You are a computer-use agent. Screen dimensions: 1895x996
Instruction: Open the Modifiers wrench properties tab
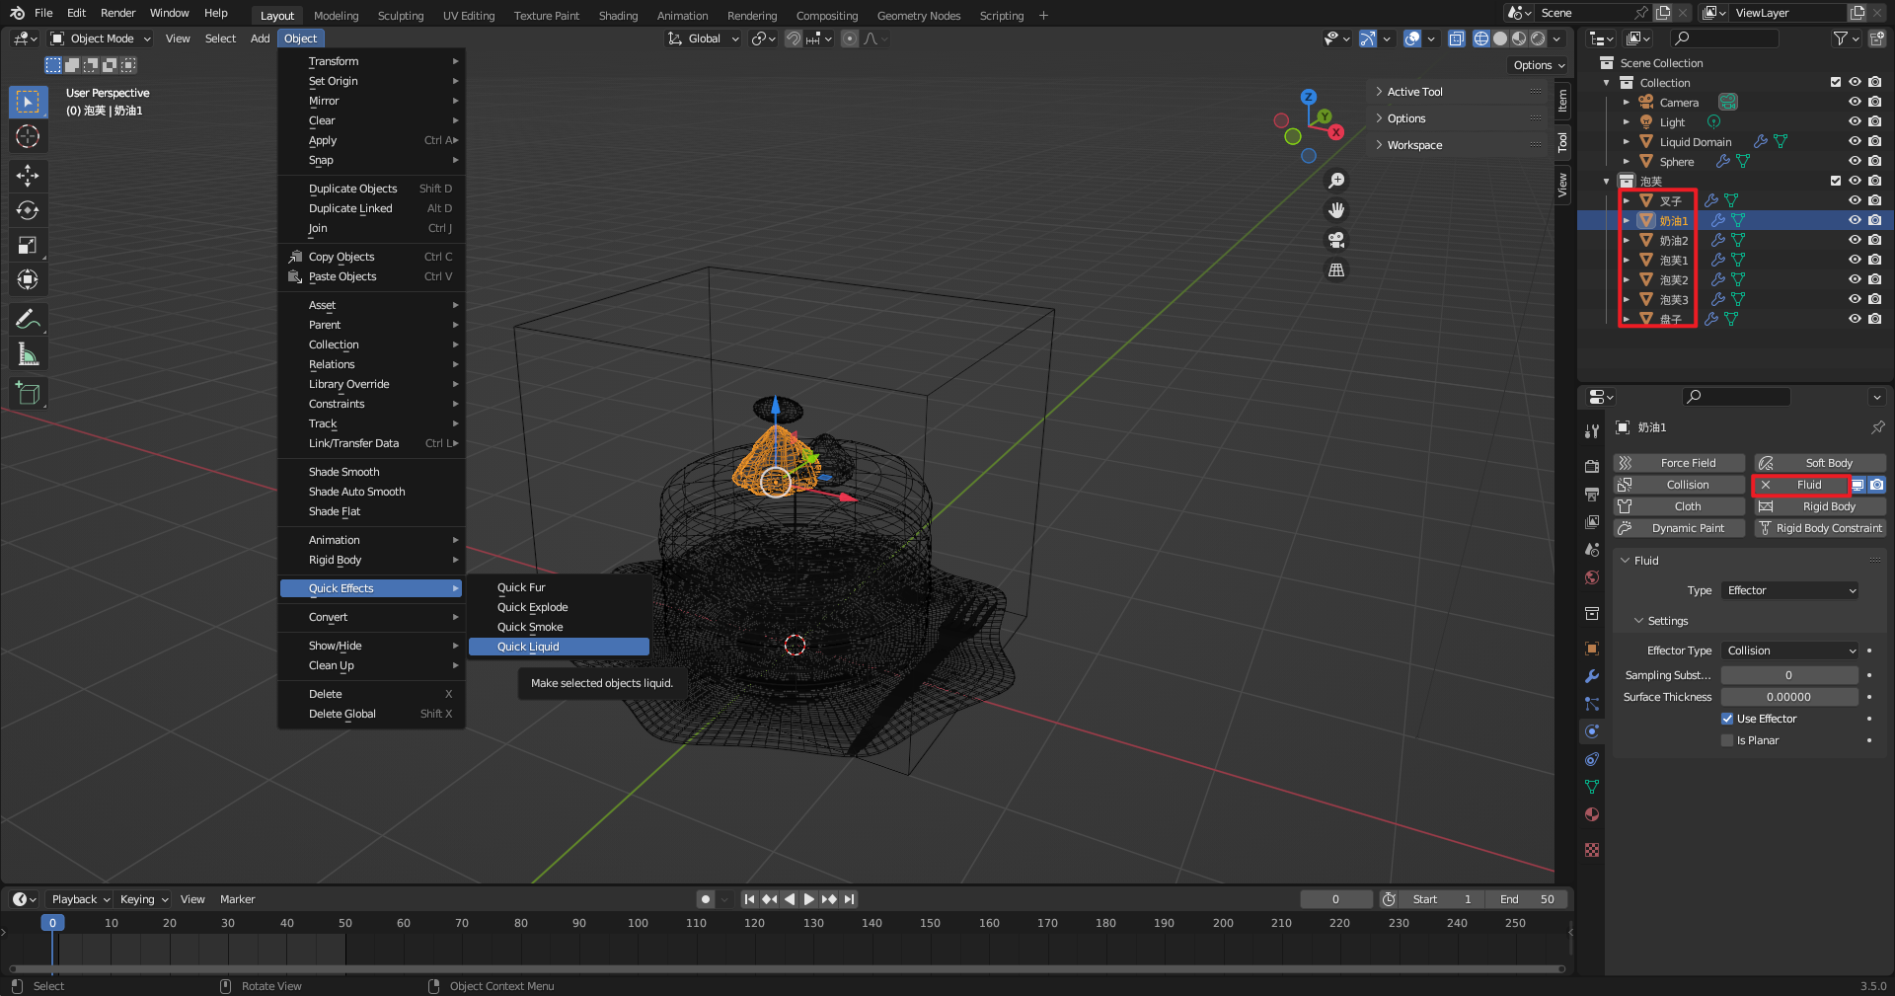pos(1591,676)
